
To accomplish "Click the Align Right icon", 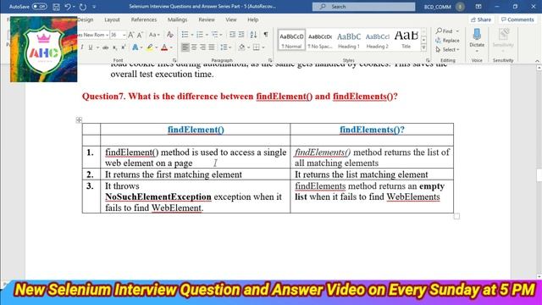I will [202, 47].
